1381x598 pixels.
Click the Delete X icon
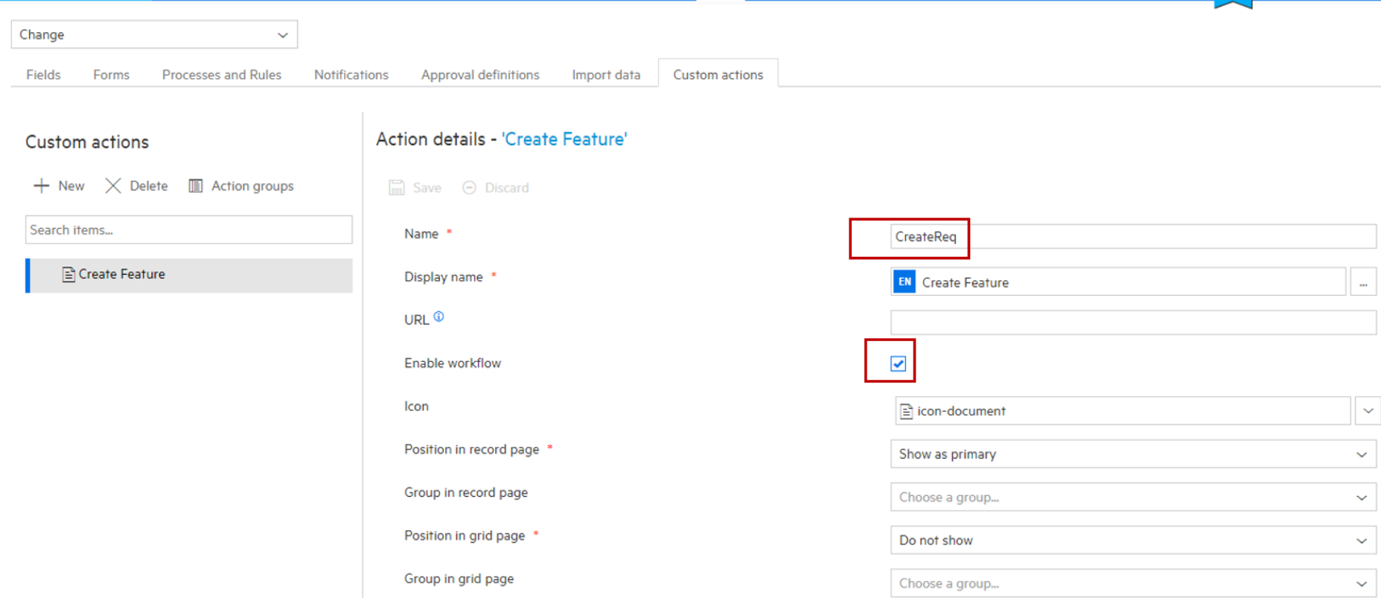pyautogui.click(x=113, y=185)
